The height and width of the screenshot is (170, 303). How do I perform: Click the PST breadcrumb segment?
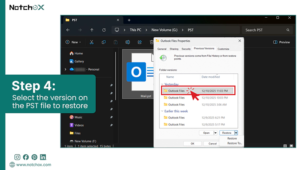(x=191, y=30)
